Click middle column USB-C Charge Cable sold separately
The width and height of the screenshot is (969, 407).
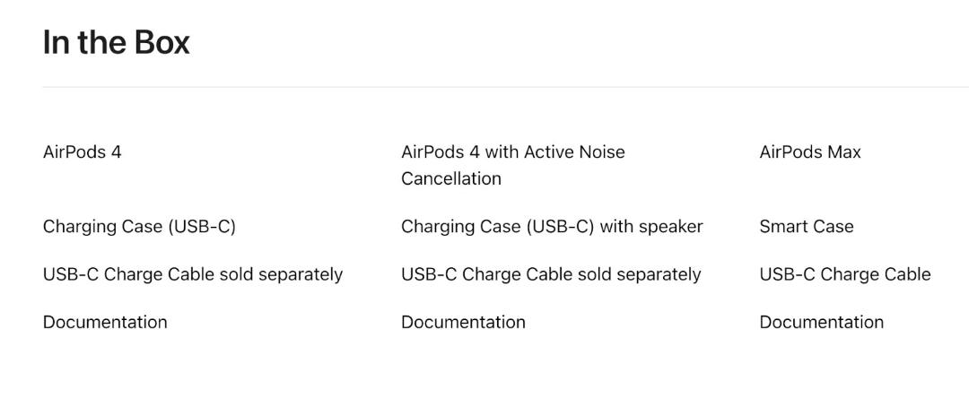tap(551, 274)
